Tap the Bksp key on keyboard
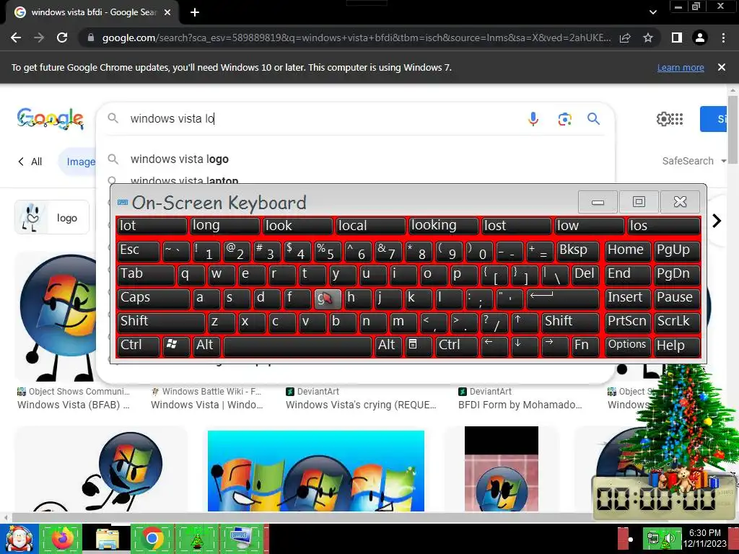 click(x=578, y=250)
